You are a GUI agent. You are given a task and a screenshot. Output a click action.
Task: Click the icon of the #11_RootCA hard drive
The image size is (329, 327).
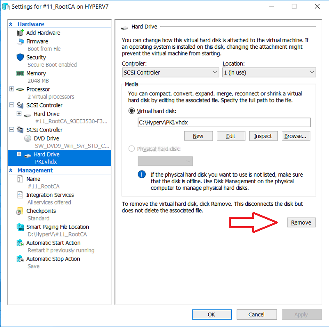28,115
